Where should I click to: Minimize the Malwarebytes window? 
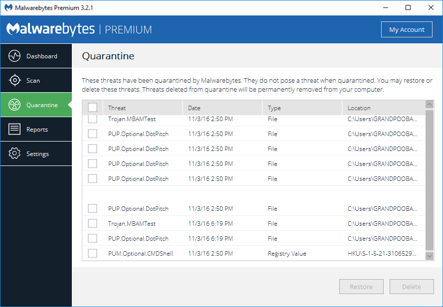[386, 7]
